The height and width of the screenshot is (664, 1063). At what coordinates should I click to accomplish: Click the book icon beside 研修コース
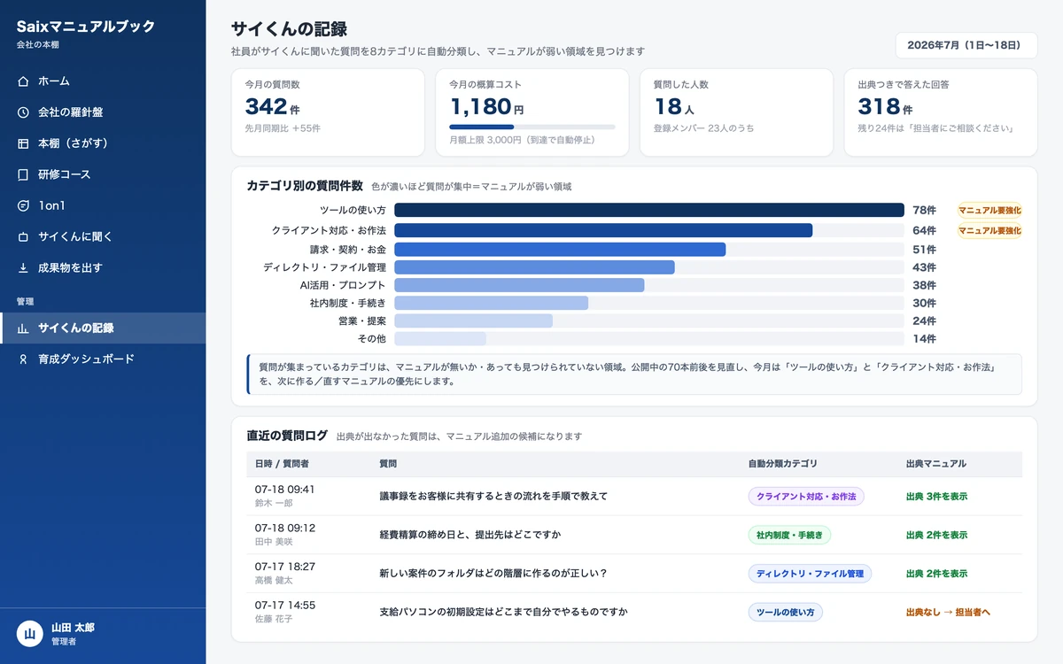[x=23, y=174]
